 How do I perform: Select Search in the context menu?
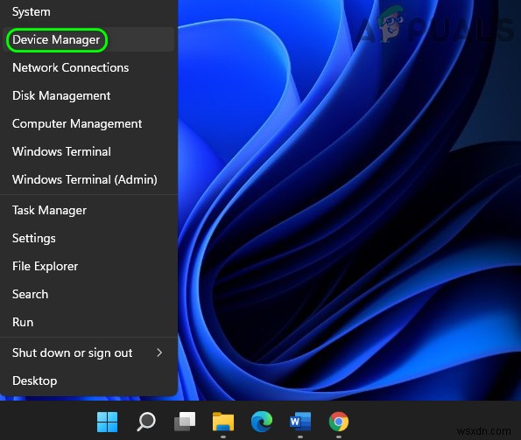point(88,294)
